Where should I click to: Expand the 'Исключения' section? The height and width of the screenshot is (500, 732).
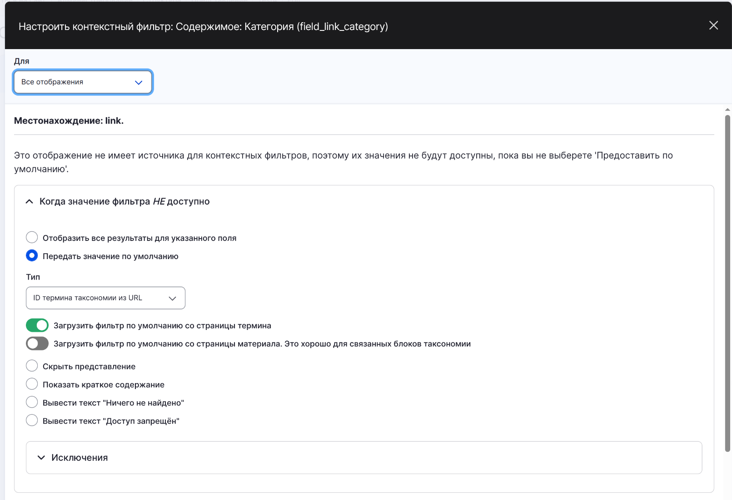(80, 458)
